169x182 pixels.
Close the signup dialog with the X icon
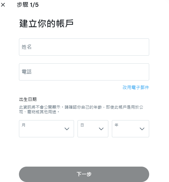pyautogui.click(x=3, y=5)
